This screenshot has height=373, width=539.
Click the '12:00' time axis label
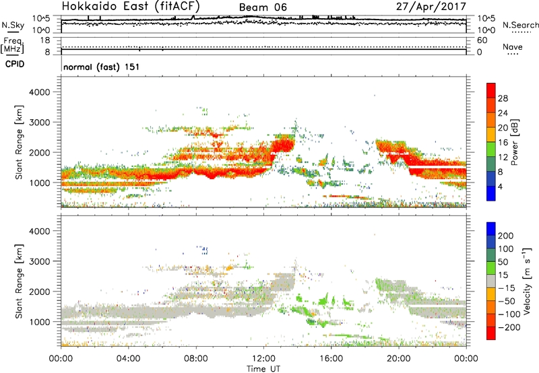(x=263, y=359)
